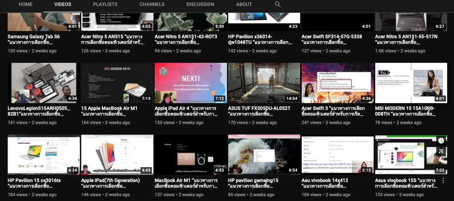454x201 pixels.
Task: Click the channel search magnifier icon
Action: point(277,4)
